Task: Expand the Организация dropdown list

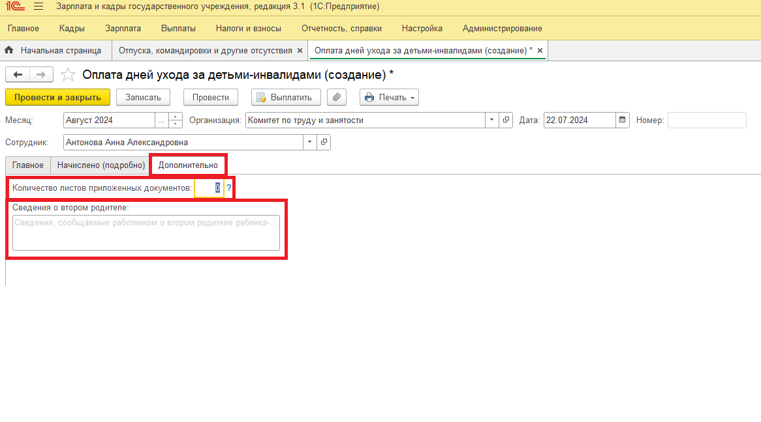Action: 491,120
